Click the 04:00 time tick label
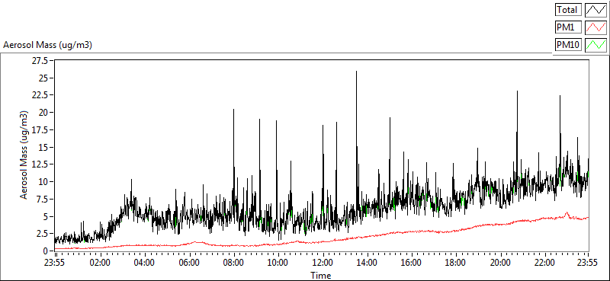This screenshot has width=610, height=281. point(145,262)
